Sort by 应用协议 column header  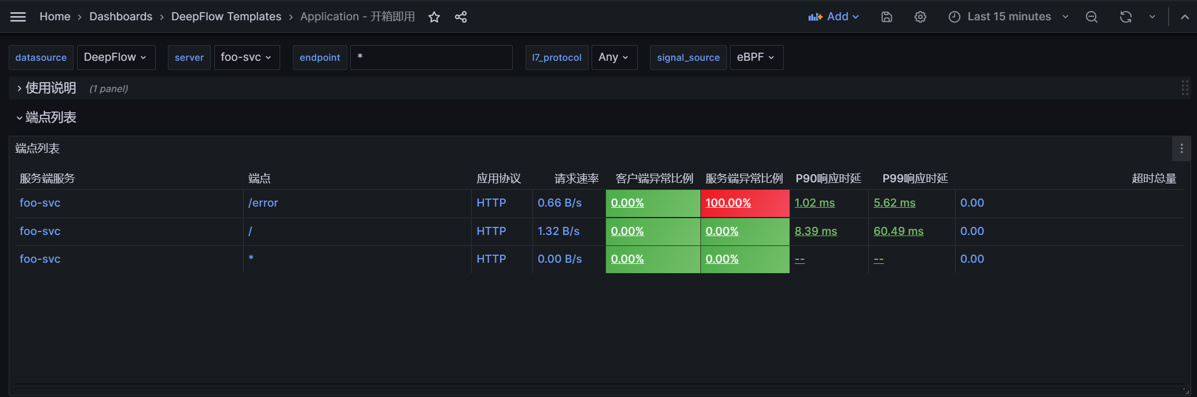point(498,178)
